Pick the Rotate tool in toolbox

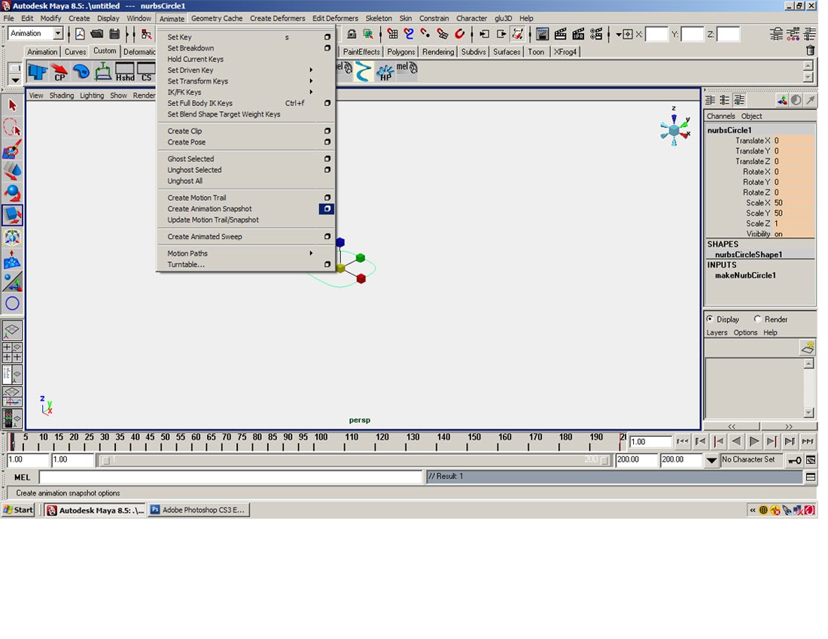pyautogui.click(x=12, y=193)
